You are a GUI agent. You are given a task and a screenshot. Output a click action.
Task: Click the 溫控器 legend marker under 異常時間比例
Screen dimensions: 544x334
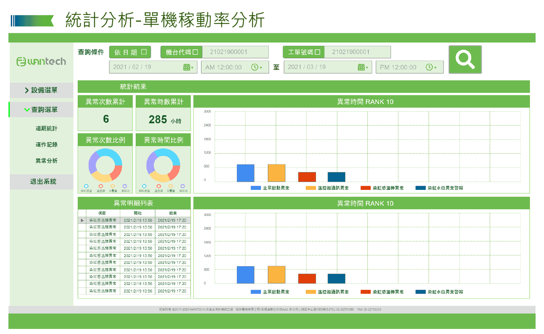[159, 186]
